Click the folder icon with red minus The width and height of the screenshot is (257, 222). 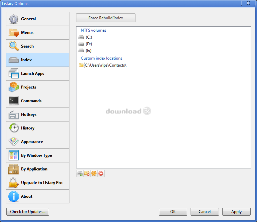pos(87,173)
